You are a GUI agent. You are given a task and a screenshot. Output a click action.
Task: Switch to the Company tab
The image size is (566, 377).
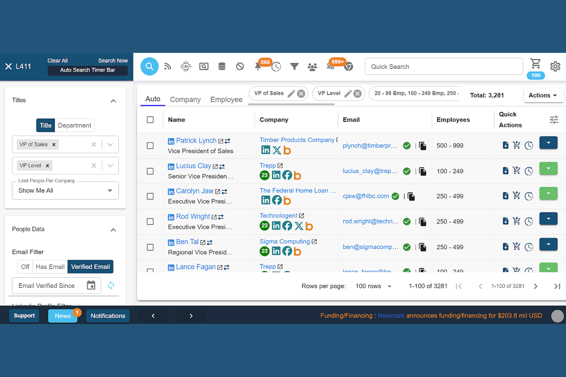tap(185, 99)
